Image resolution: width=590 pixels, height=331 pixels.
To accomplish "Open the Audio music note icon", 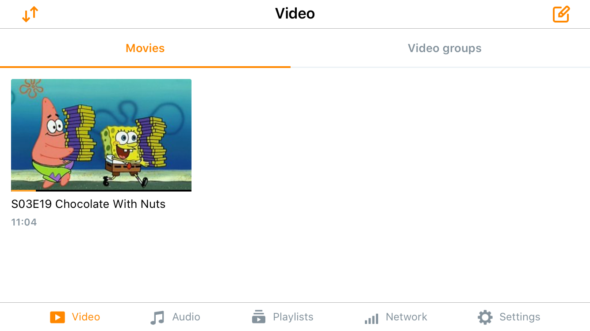I will click(x=157, y=317).
